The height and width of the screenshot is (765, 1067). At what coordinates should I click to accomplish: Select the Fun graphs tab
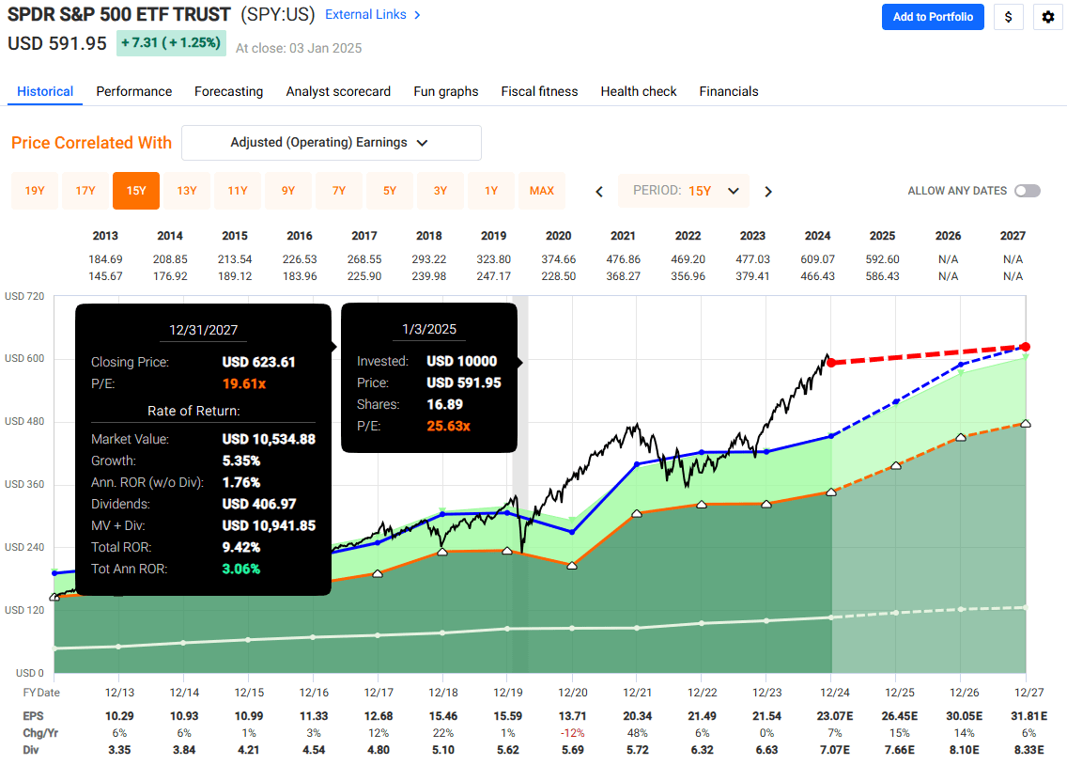click(445, 91)
